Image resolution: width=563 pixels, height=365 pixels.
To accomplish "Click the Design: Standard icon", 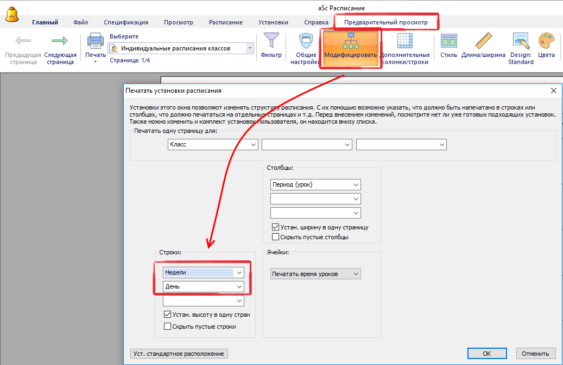I will pos(521,42).
